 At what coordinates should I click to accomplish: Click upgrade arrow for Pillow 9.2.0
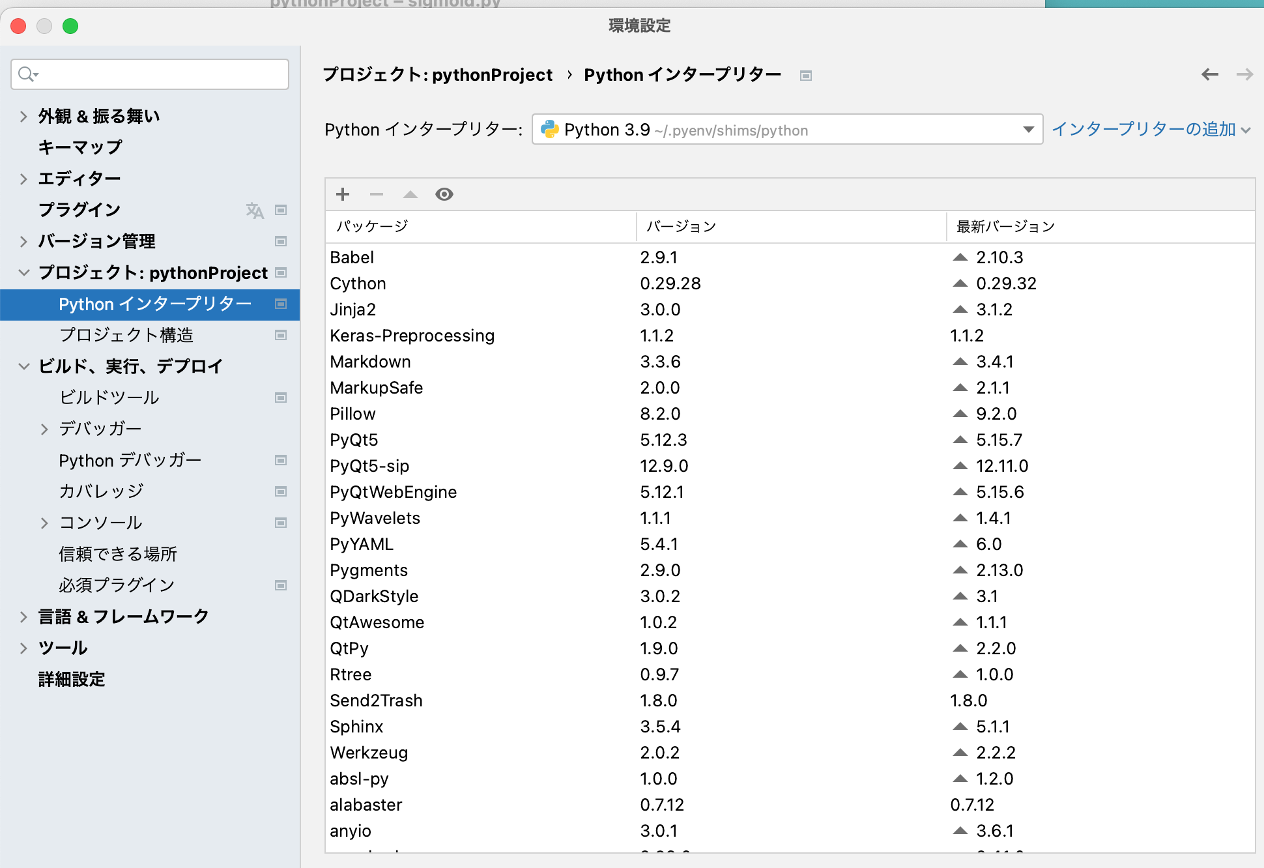(960, 414)
